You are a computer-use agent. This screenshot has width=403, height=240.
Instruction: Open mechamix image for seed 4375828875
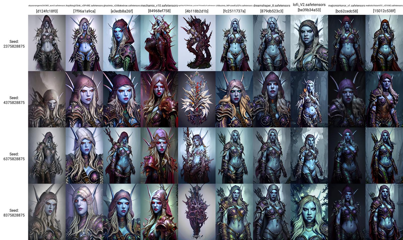159,99
